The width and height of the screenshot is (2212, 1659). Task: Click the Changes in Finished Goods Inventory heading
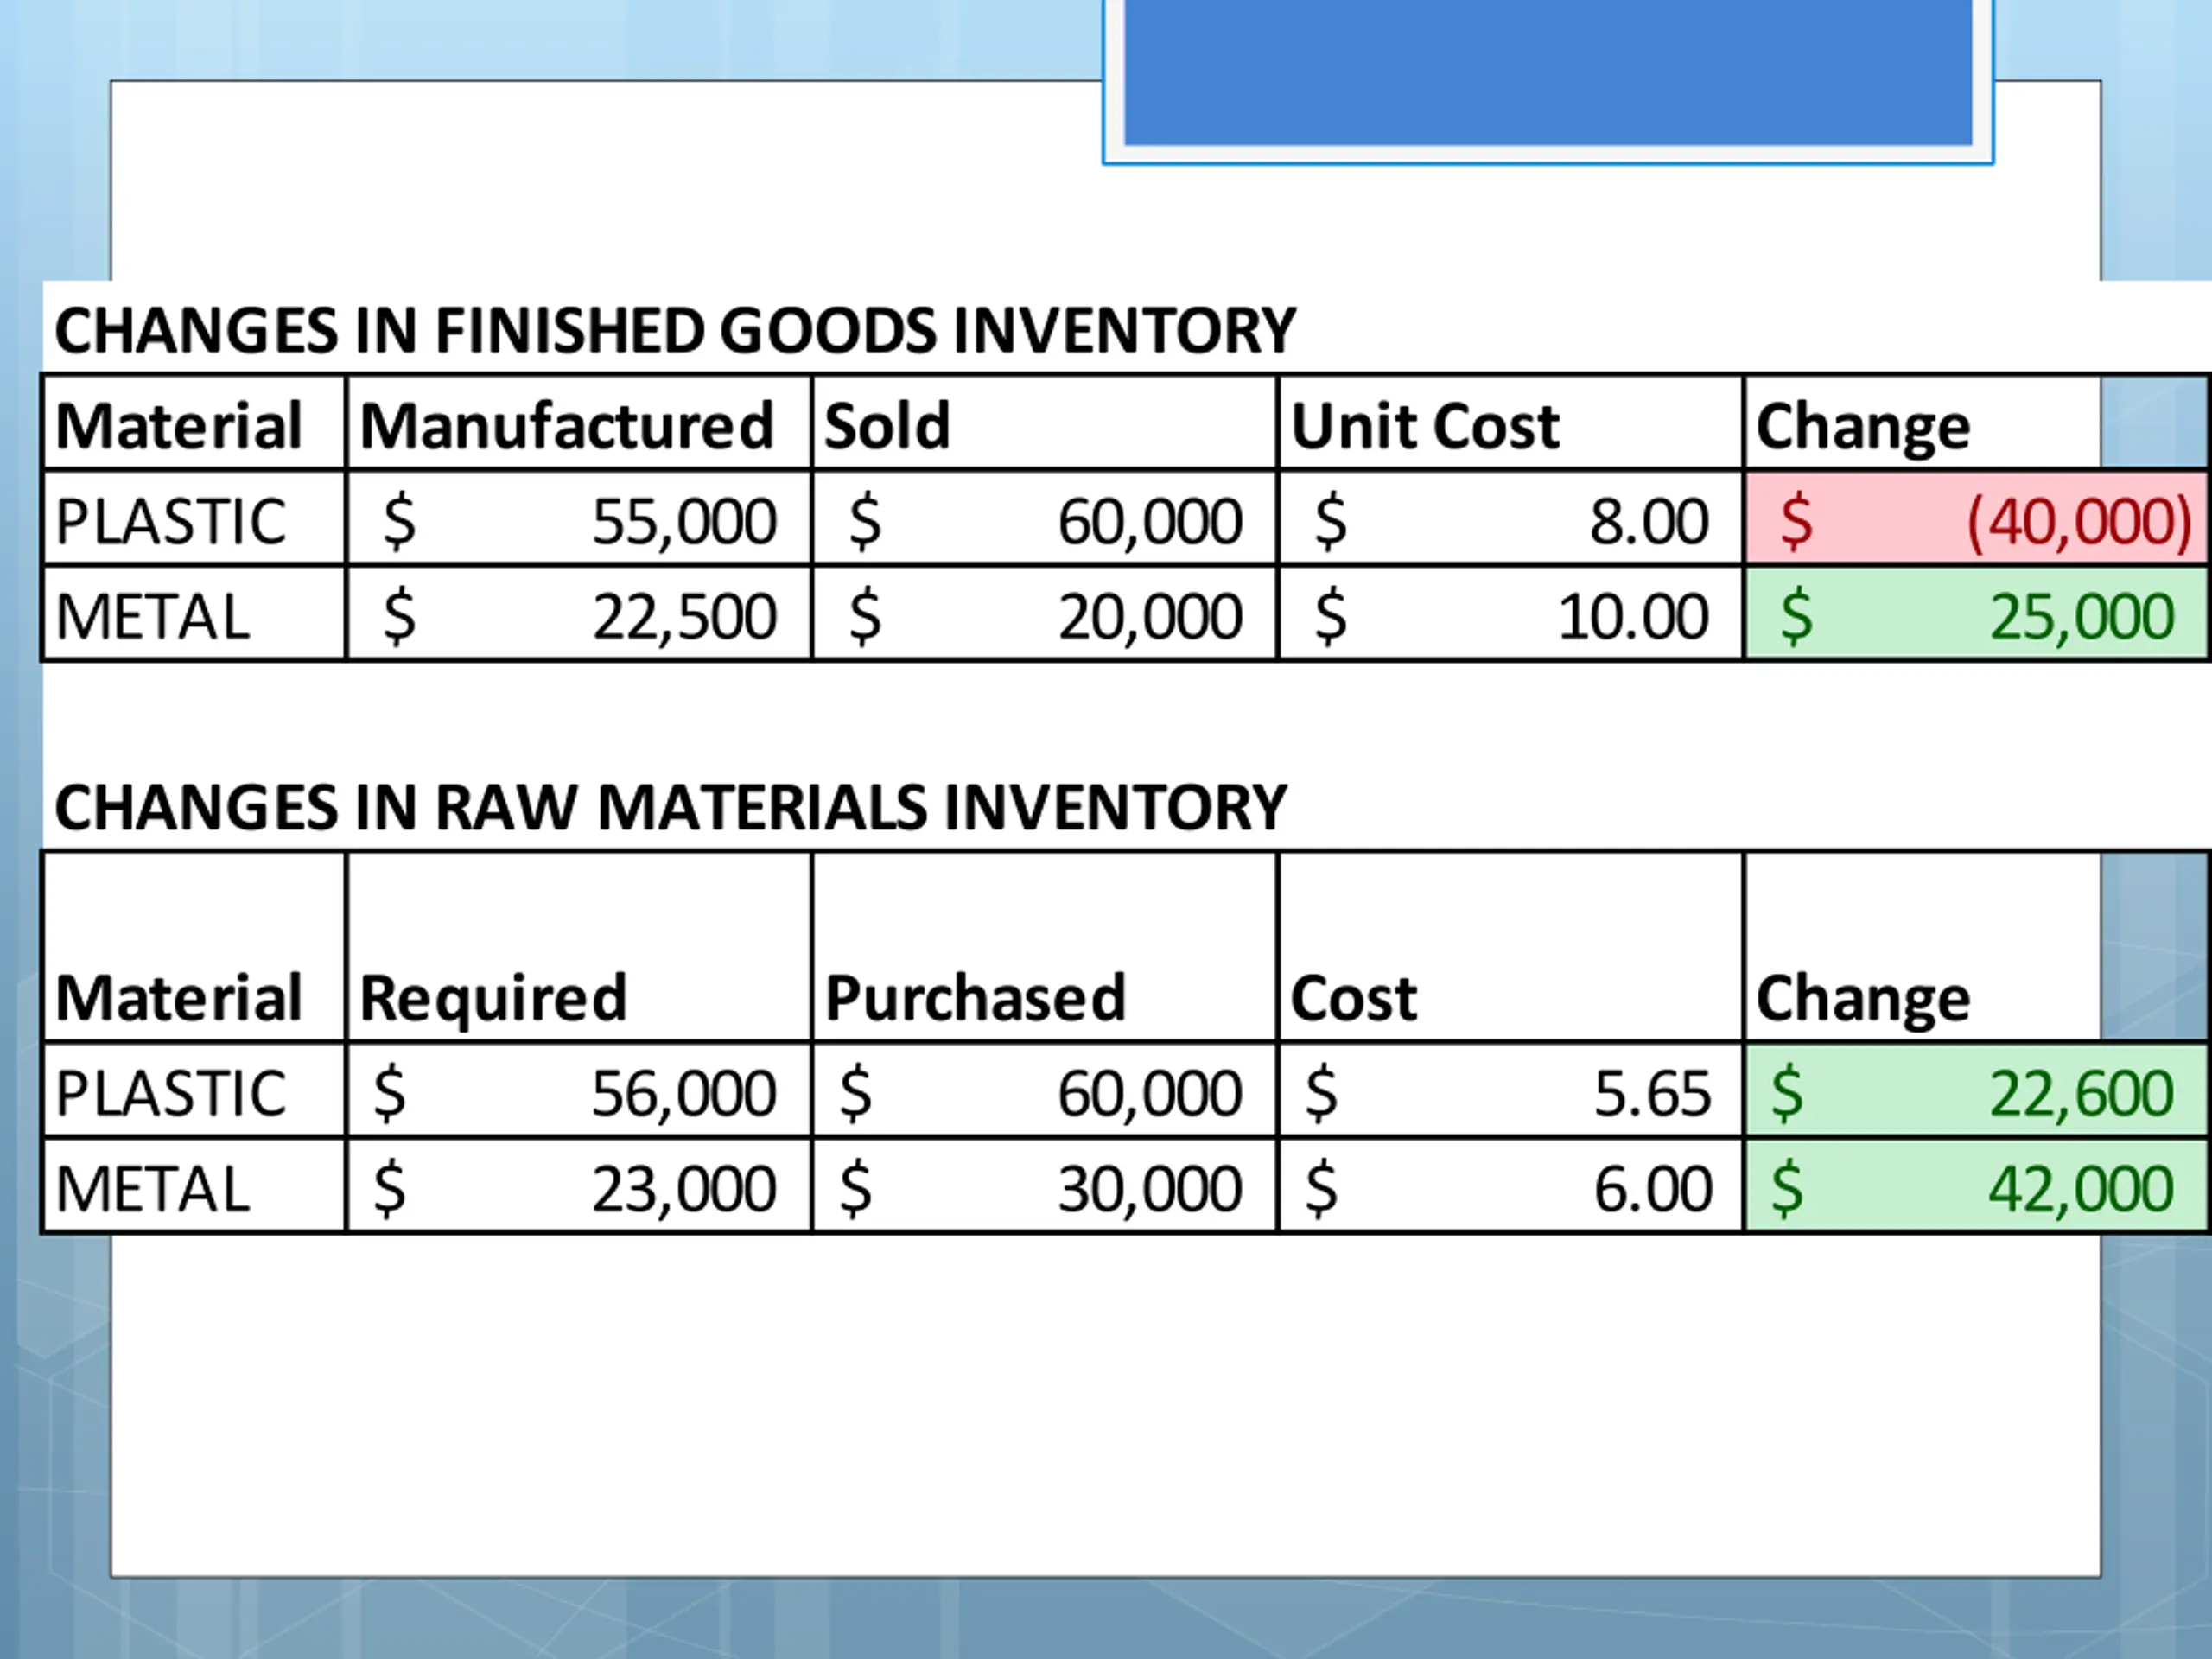[x=674, y=331]
